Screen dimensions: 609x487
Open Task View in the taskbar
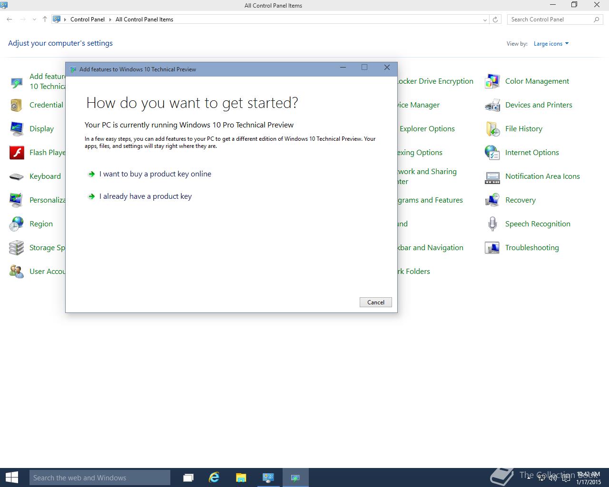188,477
